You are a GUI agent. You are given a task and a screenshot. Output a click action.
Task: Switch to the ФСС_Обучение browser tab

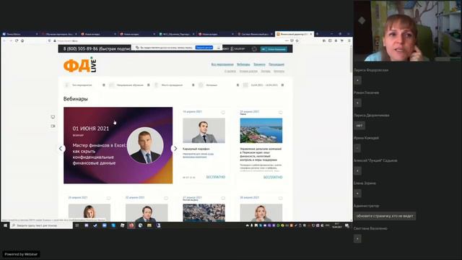(177, 34)
